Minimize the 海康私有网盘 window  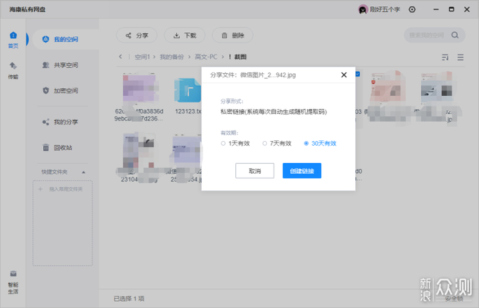tap(436, 10)
